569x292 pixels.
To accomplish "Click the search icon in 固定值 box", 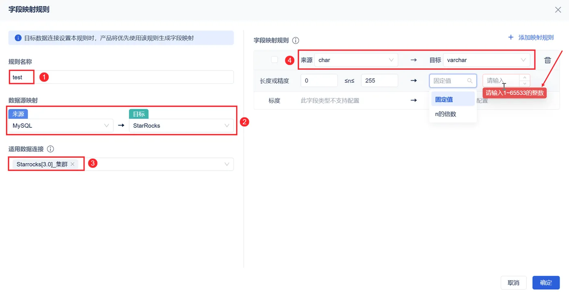I will (x=470, y=81).
